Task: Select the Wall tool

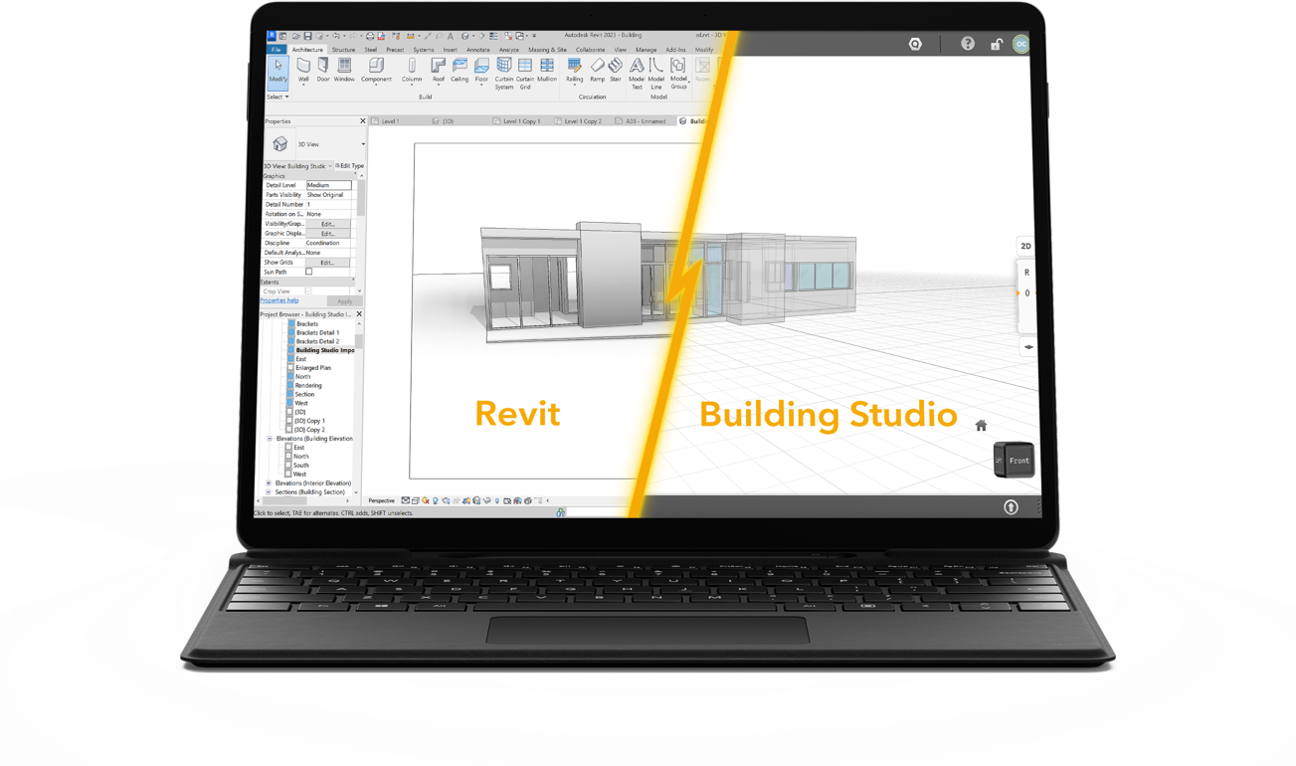Action: click(303, 71)
